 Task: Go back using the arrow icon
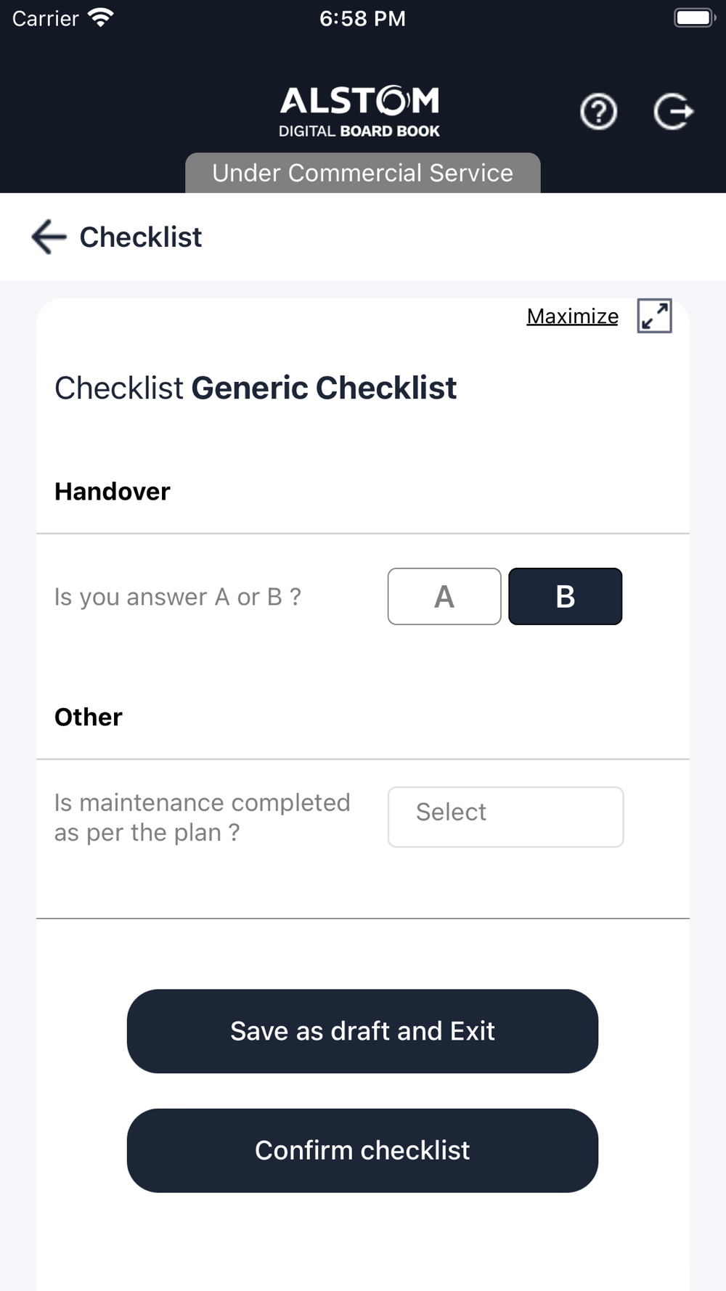49,237
